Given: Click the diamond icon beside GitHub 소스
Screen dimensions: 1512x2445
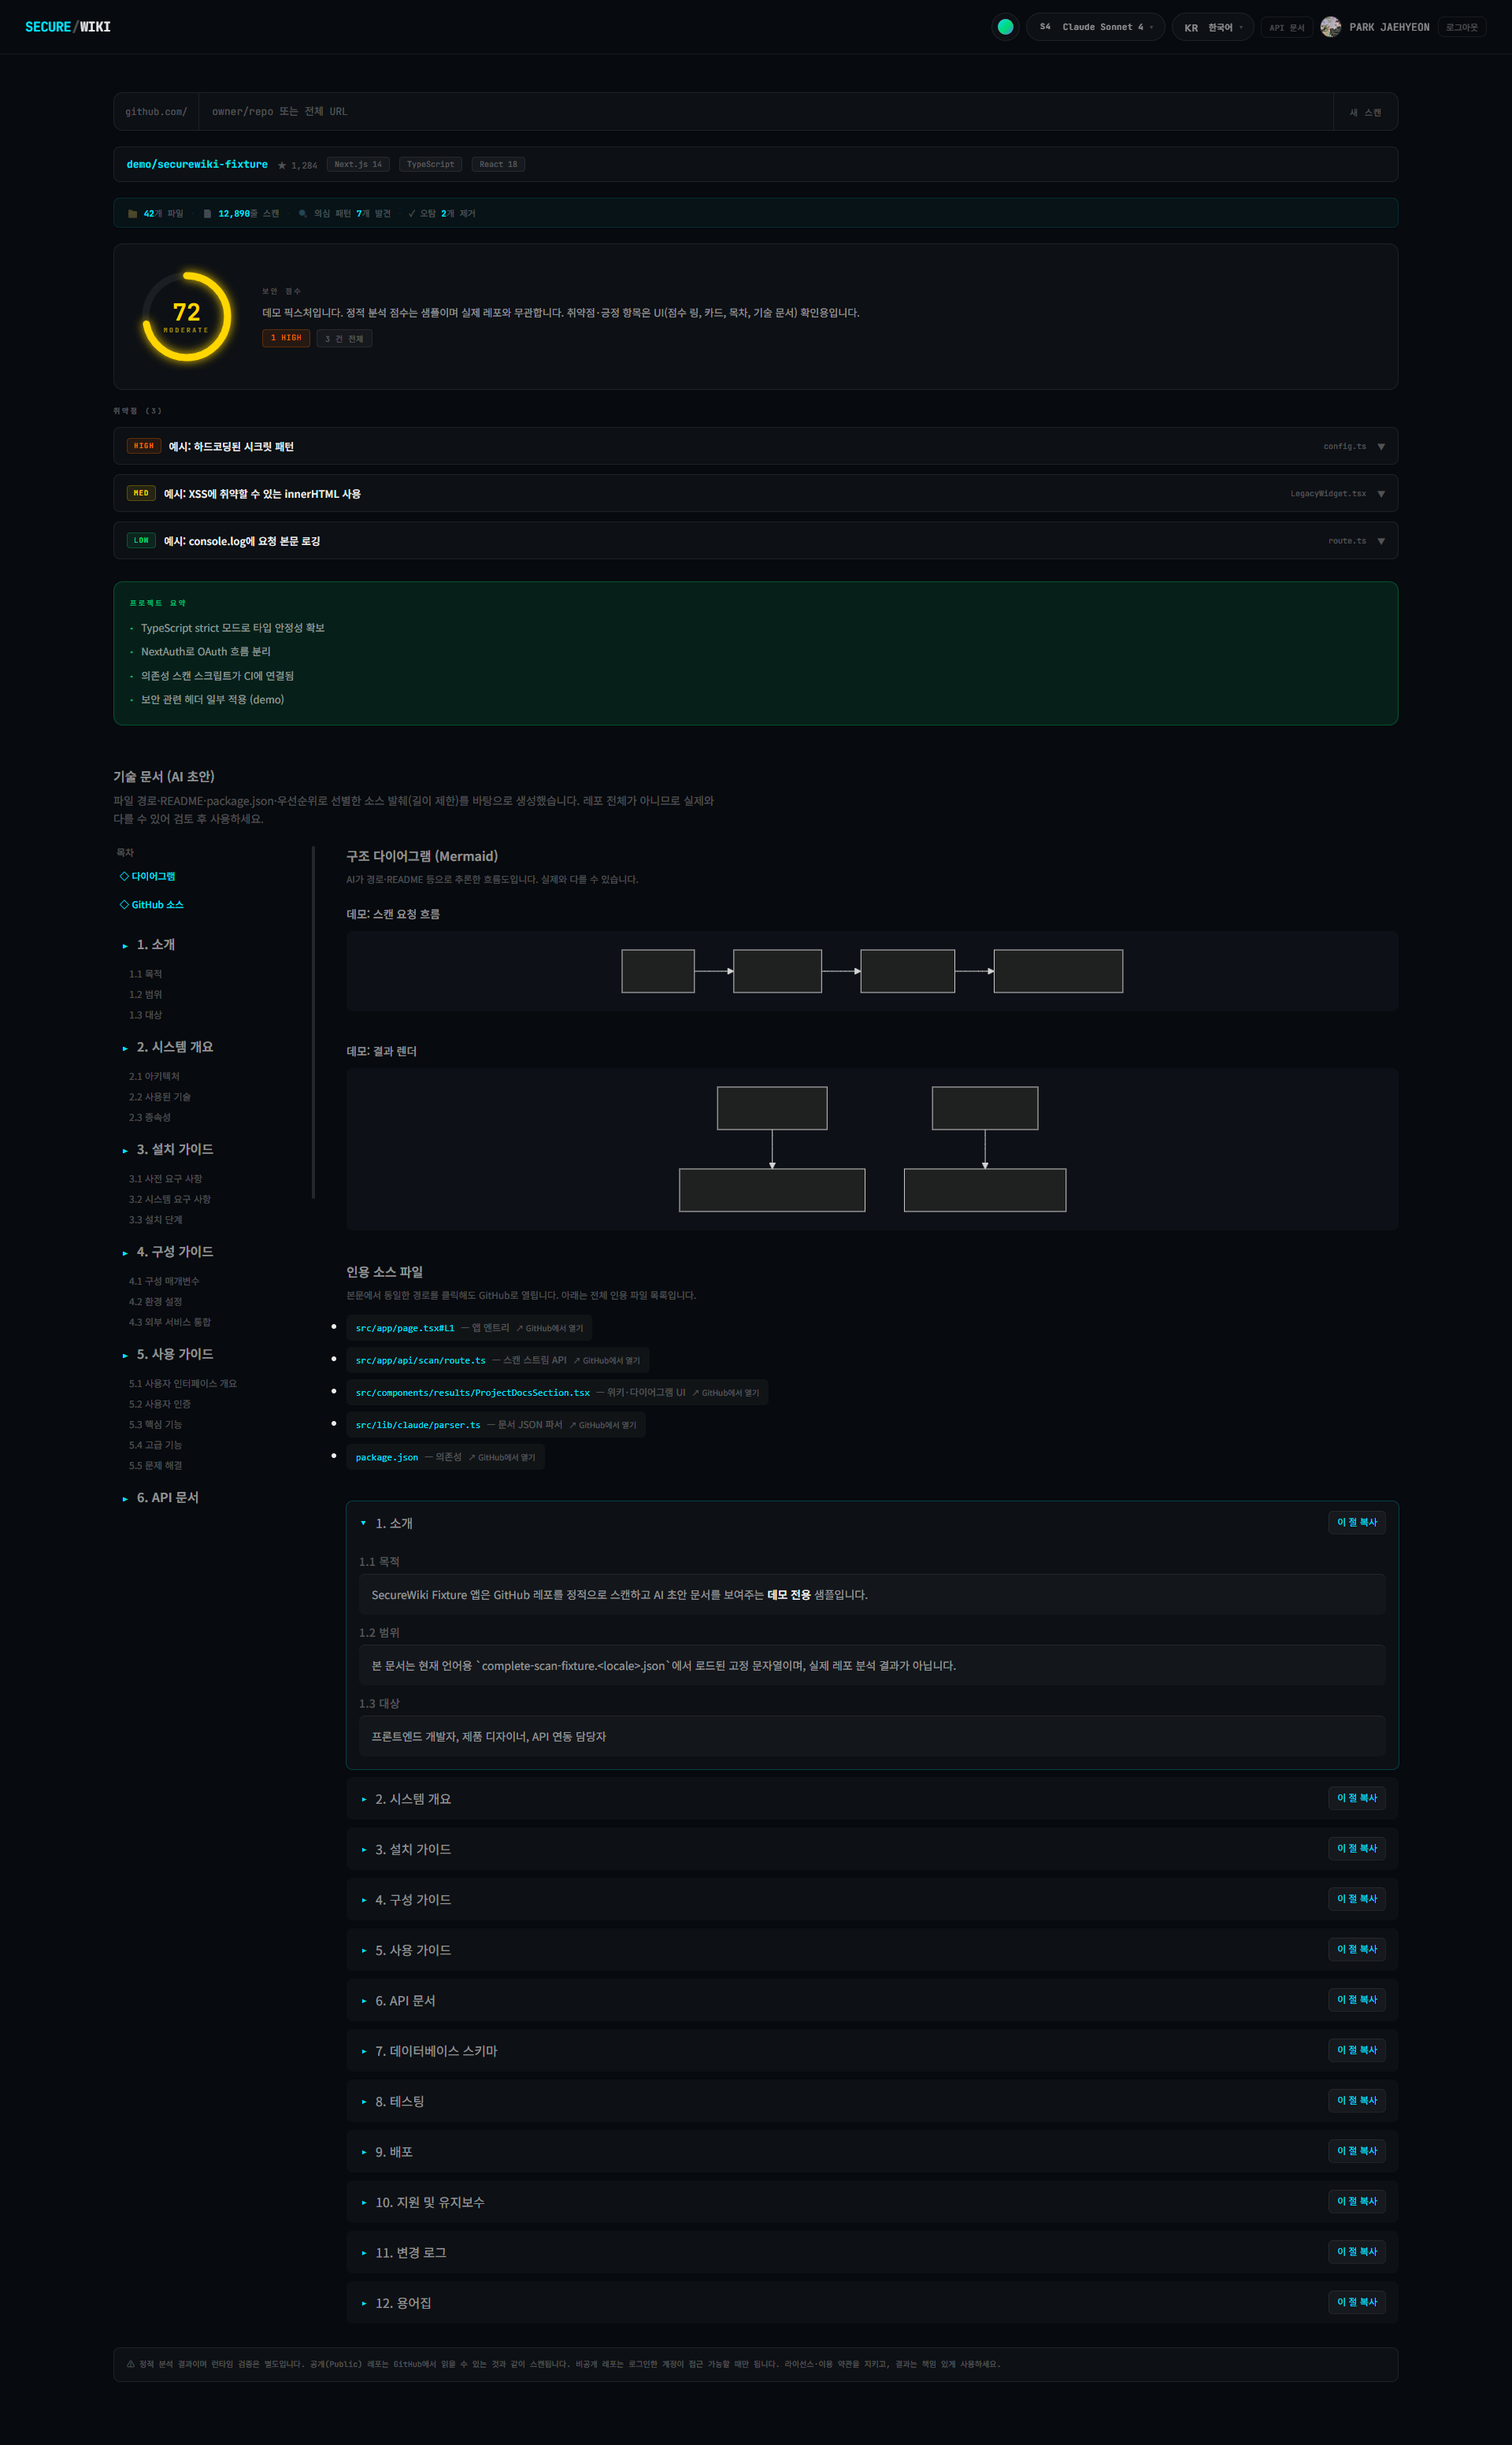Looking at the screenshot, I should [x=124, y=905].
